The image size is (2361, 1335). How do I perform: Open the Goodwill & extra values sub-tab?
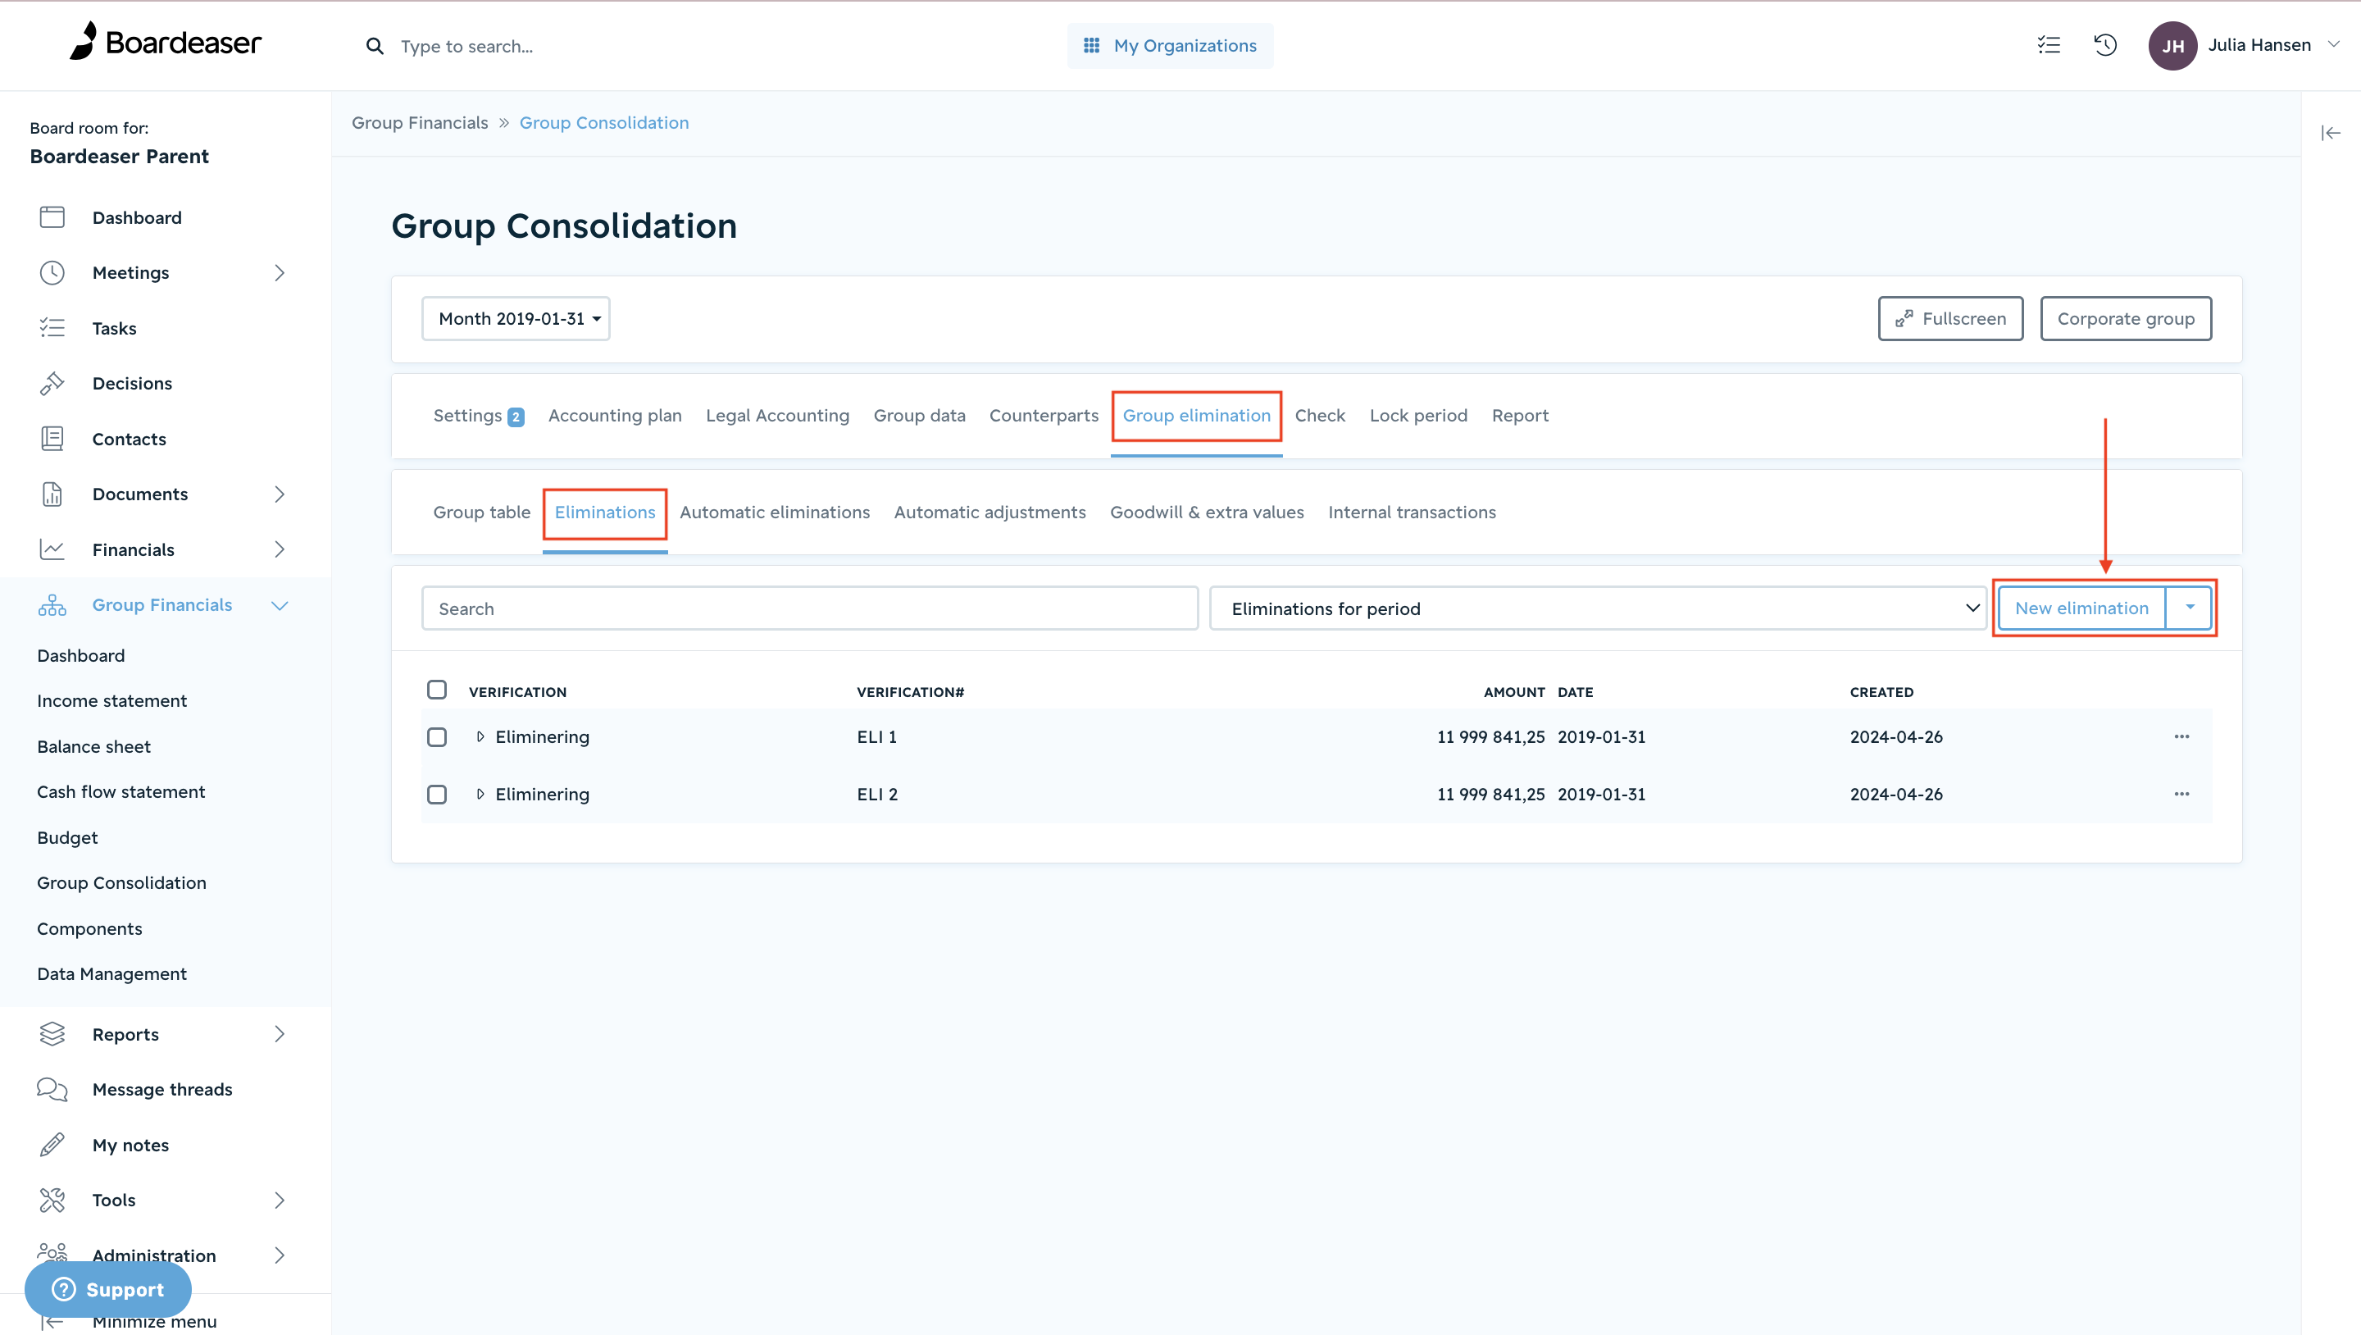(x=1207, y=513)
